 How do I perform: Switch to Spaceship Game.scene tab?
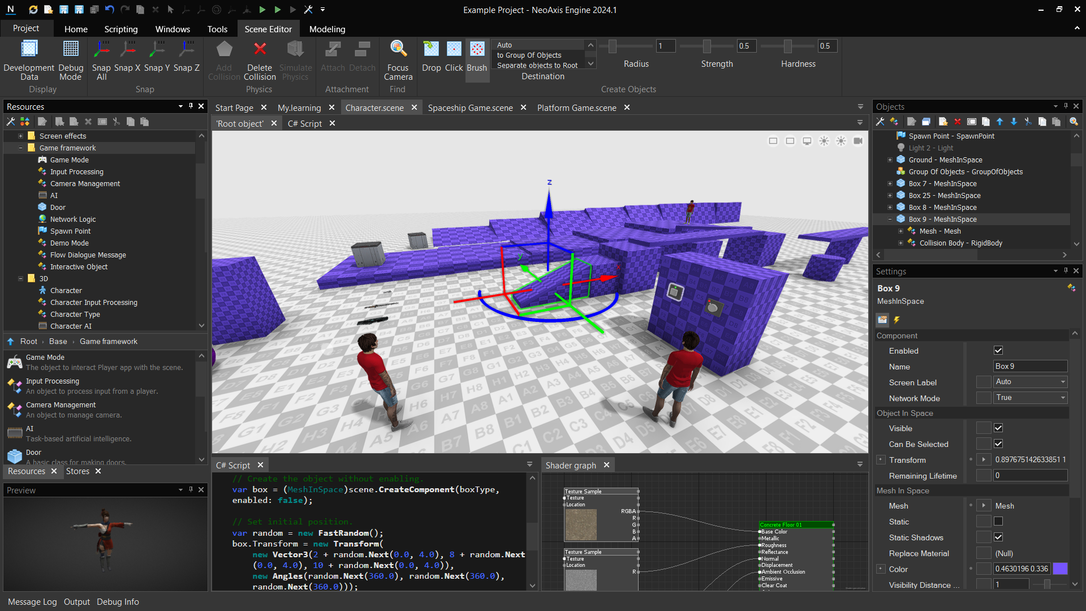[x=470, y=107]
